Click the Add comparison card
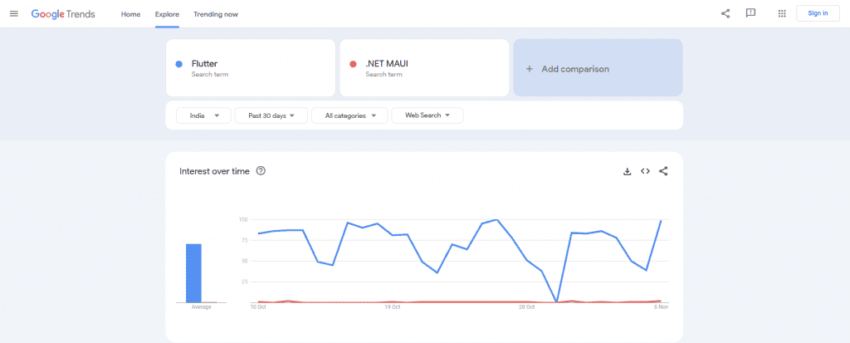The image size is (850, 343). click(598, 68)
